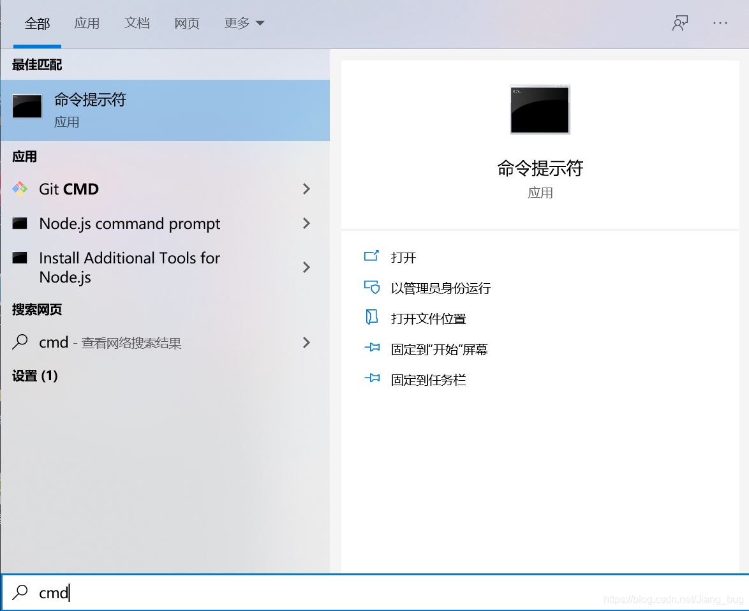The height and width of the screenshot is (611, 749).
Task: Click the Git CMD app icon
Action: pos(20,189)
